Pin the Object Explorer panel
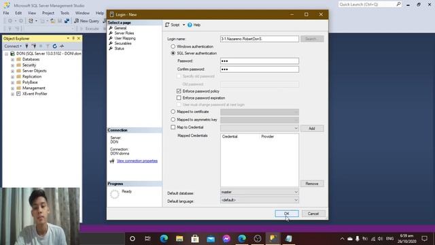Screen dimensions: 435x245 point(73,38)
